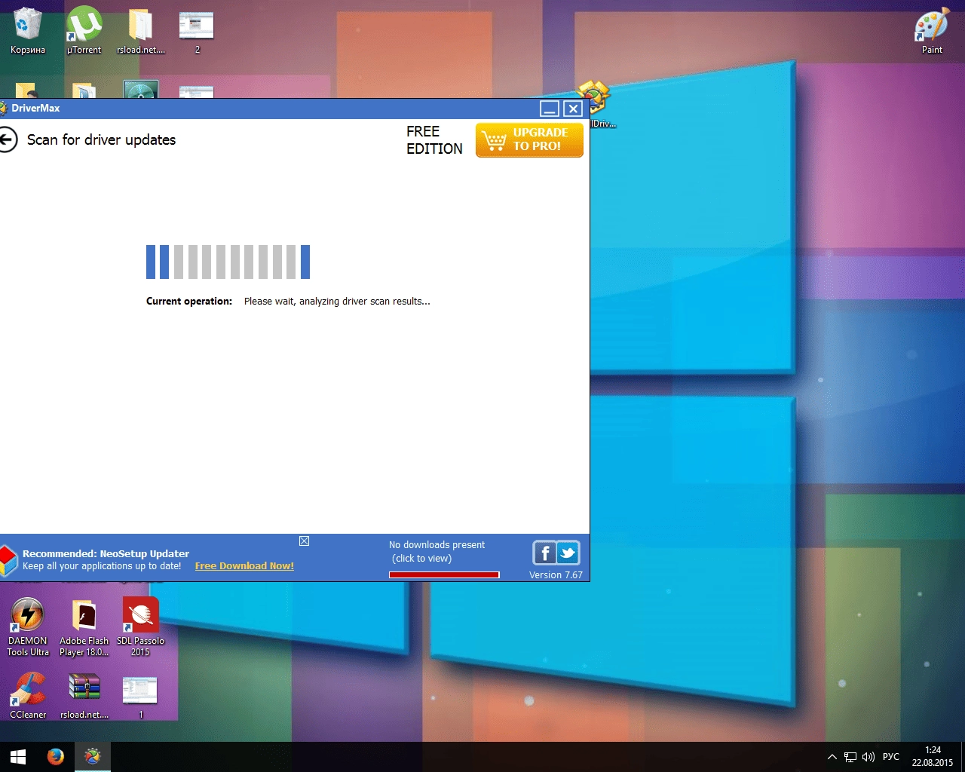The height and width of the screenshot is (772, 965).
Task: Click the Scan for driver updates heading
Action: (101, 139)
